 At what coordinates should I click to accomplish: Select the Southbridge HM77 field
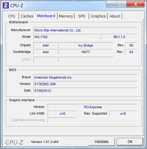pyautogui.click(x=86, y=52)
